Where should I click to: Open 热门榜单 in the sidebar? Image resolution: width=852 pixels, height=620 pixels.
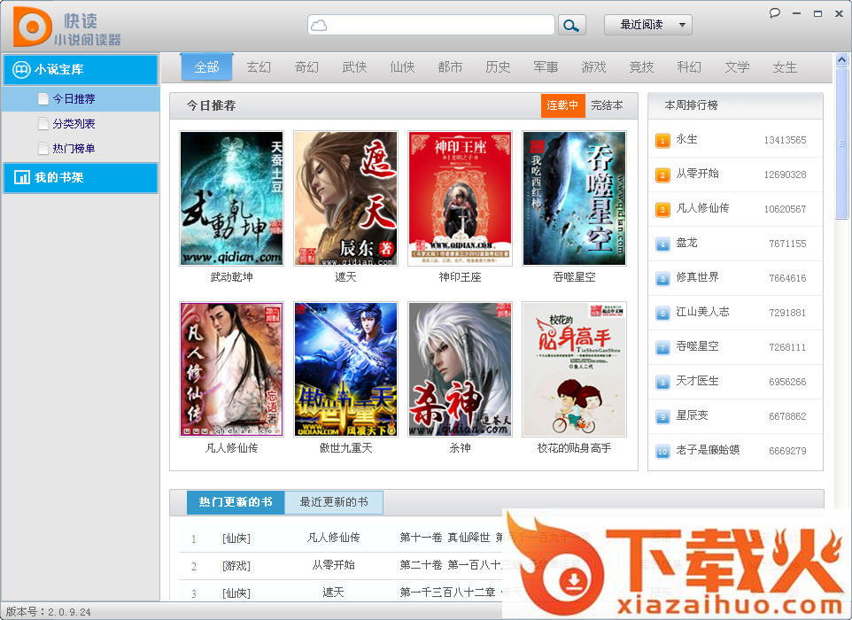pyautogui.click(x=74, y=148)
